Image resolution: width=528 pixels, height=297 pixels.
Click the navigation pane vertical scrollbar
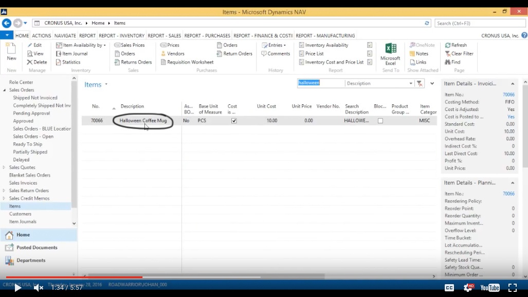click(74, 145)
